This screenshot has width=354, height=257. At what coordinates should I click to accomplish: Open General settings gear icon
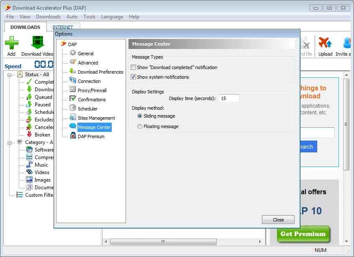coord(73,53)
